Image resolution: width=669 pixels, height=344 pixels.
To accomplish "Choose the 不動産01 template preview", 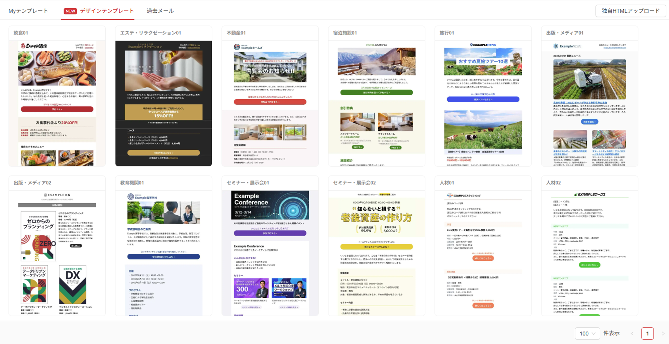I will pyautogui.click(x=270, y=103).
